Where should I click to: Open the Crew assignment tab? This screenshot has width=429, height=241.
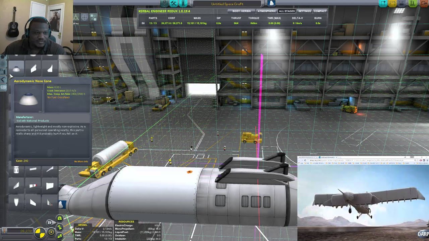point(183,3)
